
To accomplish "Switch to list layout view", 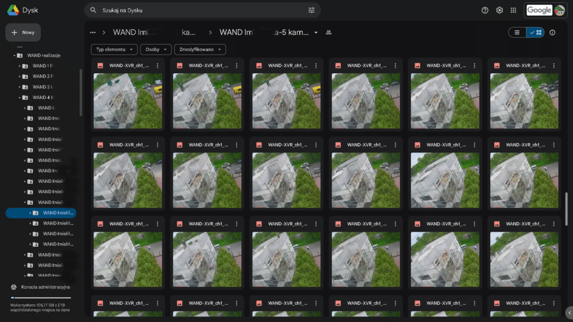I will point(517,32).
